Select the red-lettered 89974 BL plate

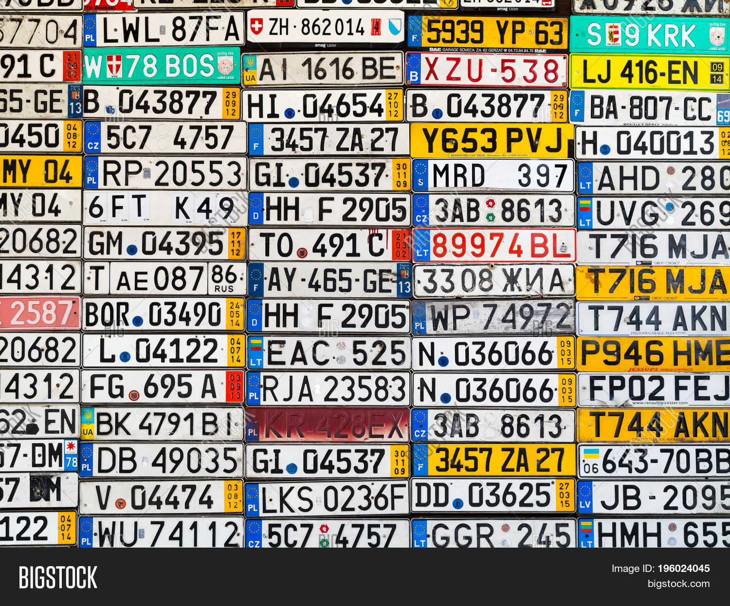coord(494,246)
